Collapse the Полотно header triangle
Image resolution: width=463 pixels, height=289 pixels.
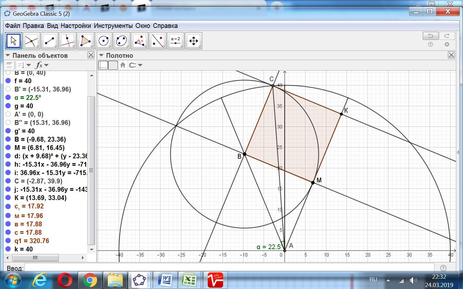[101, 55]
